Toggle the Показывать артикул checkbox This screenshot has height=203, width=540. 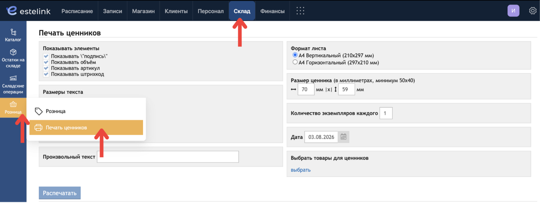pyautogui.click(x=46, y=68)
